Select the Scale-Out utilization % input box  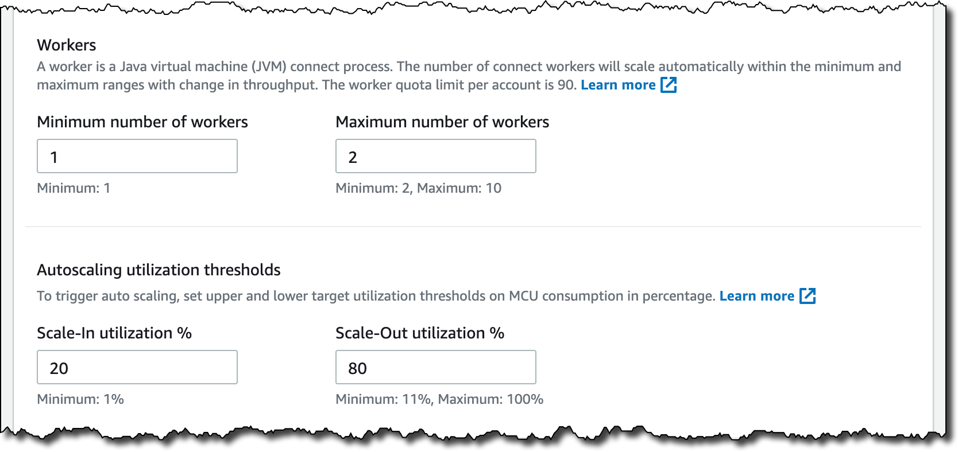pyautogui.click(x=435, y=367)
